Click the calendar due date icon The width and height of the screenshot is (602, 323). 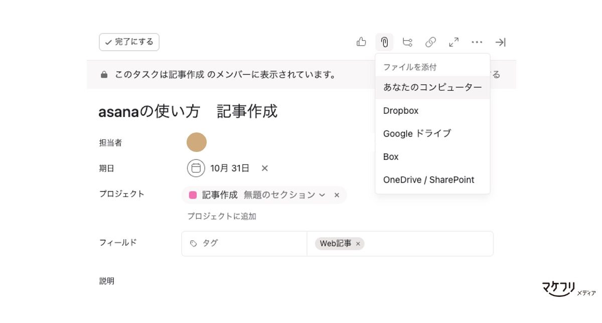tap(196, 168)
